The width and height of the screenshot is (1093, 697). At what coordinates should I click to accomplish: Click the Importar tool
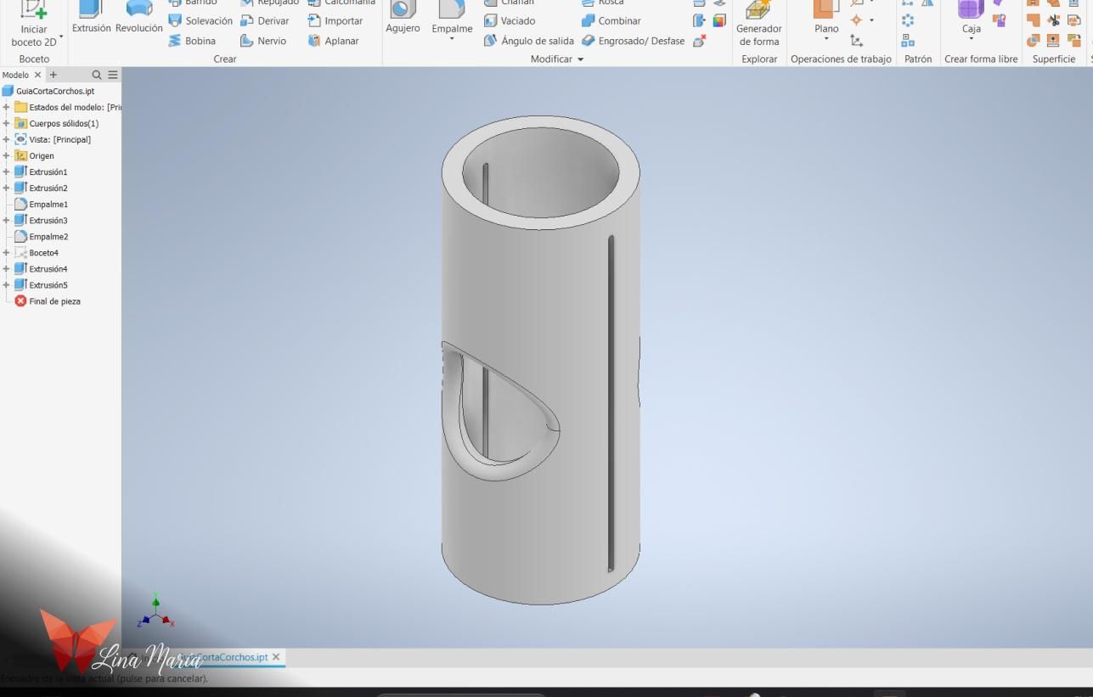pos(335,21)
